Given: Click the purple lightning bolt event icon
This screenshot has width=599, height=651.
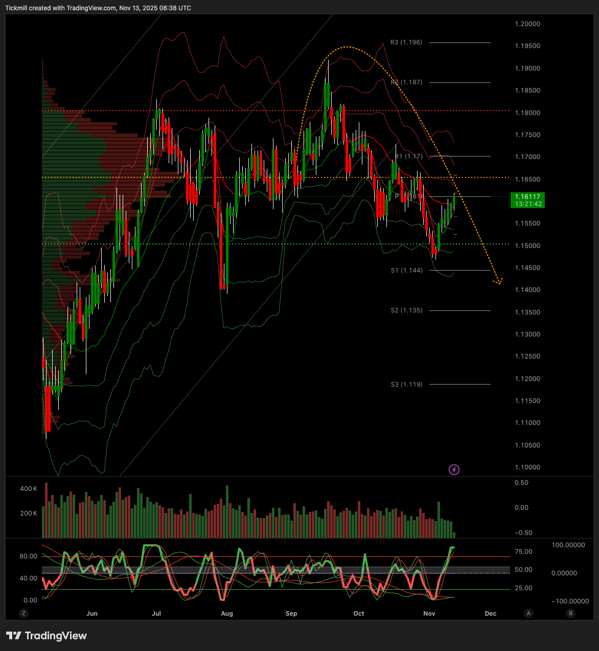Looking at the screenshot, I should pyautogui.click(x=454, y=469).
